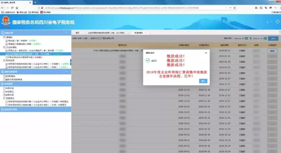Expand the bottom sidebar section chevron
This screenshot has width=281, height=153.
click(x=66, y=109)
